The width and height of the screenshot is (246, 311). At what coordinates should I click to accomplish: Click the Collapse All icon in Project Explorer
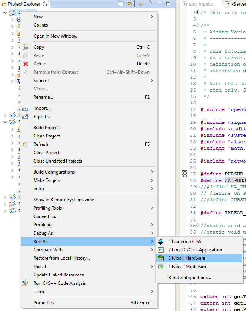click(x=121, y=4)
